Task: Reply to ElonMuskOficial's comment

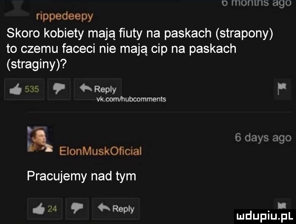Action: click(116, 209)
